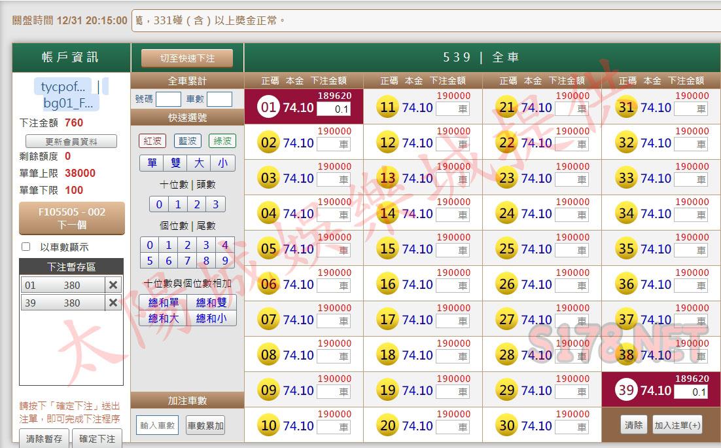Click the 切至快速下注 button
This screenshot has width=721, height=448.
click(187, 58)
